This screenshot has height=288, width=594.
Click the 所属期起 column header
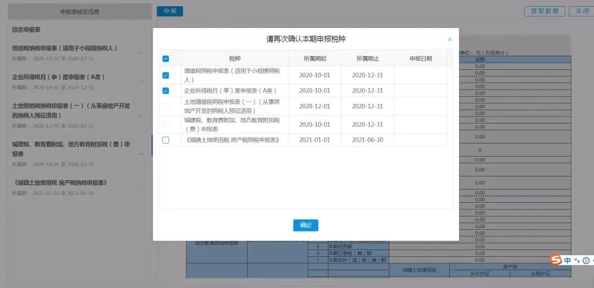[315, 59]
